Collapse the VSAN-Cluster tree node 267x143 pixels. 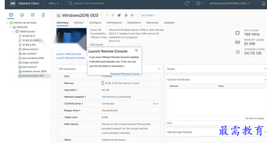[13, 32]
